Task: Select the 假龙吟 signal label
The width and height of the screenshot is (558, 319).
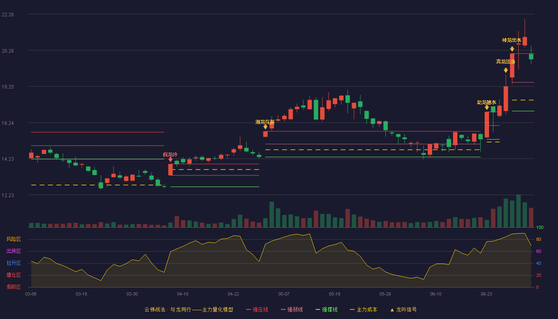Action: (170, 154)
